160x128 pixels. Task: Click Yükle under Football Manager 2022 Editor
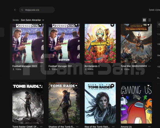[53, 69]
